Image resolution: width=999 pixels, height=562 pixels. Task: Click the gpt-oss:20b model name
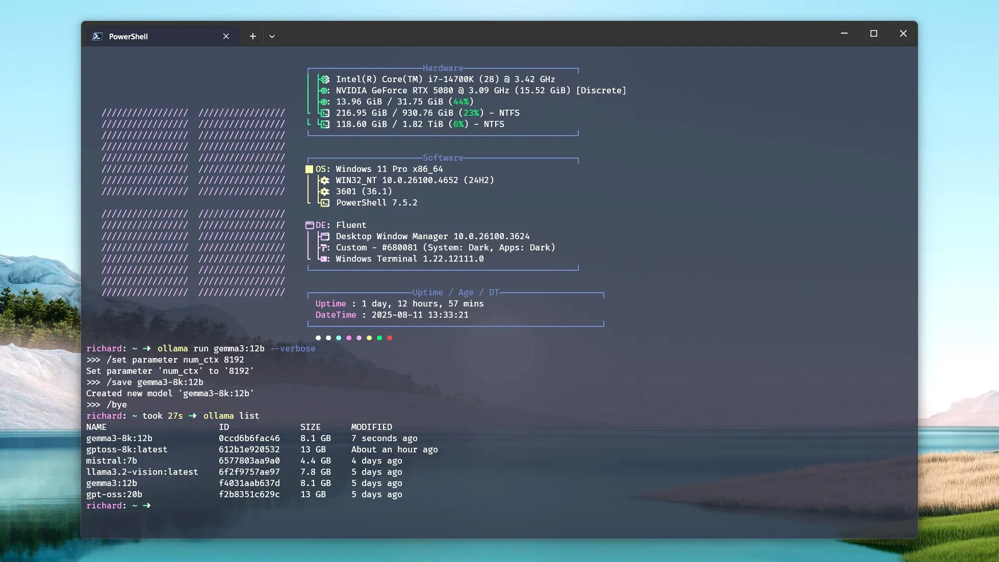tap(114, 494)
